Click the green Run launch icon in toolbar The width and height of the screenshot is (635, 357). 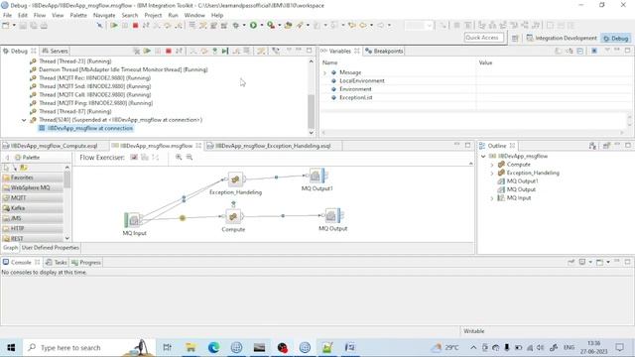253,26
